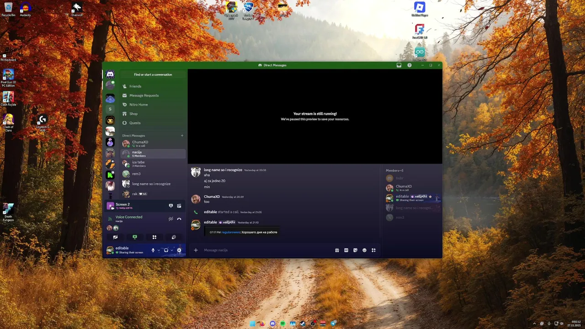Select bubr in the members list

pyautogui.click(x=412, y=178)
